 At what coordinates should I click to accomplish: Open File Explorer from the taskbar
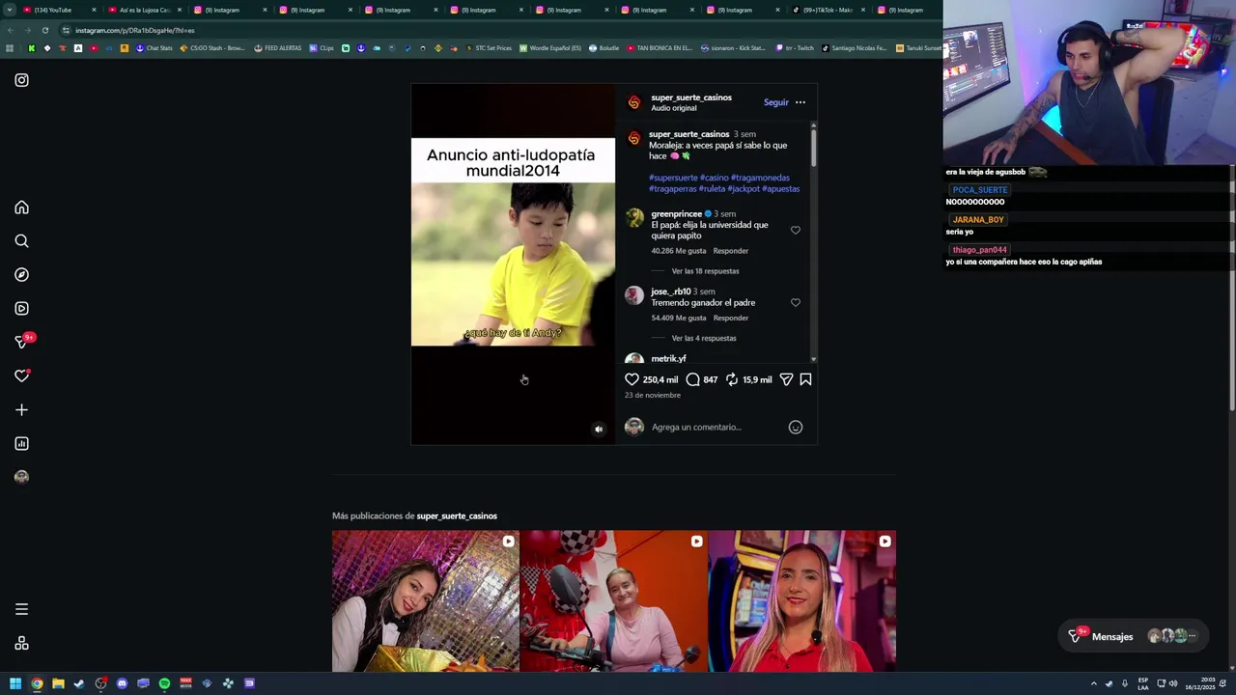coord(58,683)
